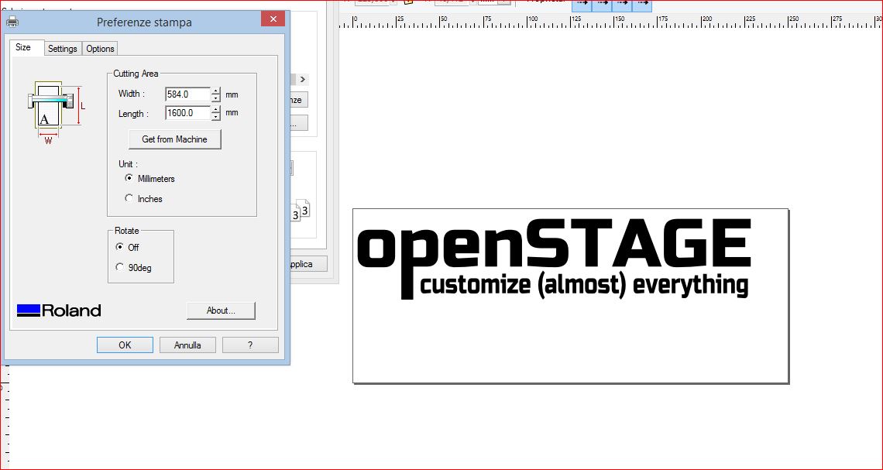
Task: Click the collate pages icon numbered 3
Action: click(x=300, y=211)
